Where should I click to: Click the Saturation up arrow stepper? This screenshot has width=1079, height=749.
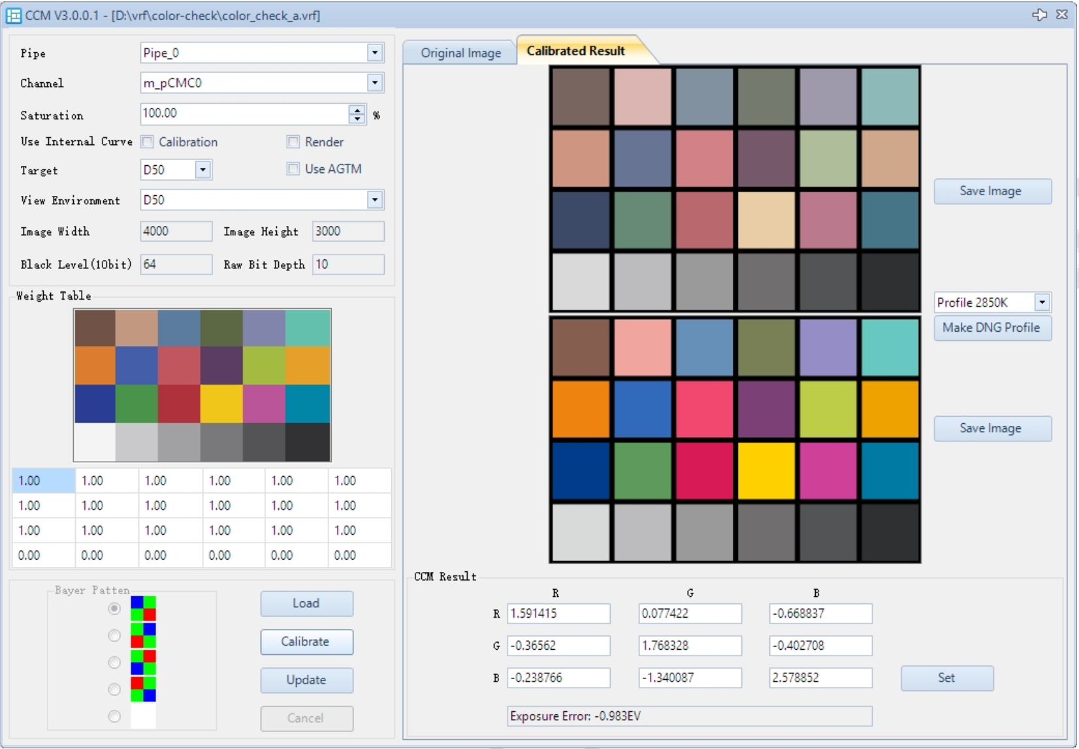(357, 110)
